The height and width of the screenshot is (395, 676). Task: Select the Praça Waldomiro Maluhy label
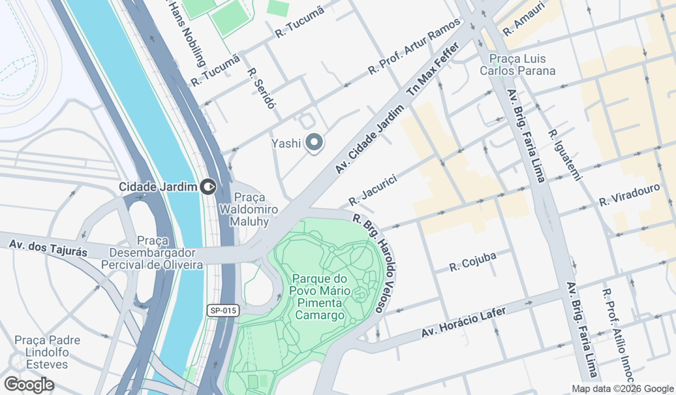click(x=255, y=209)
